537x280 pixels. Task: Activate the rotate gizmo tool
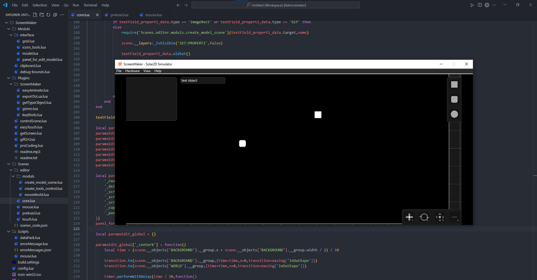pos(424,217)
